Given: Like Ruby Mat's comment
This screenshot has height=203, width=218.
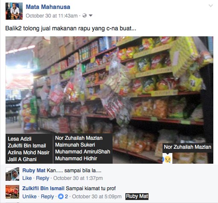Looking at the screenshot, I should pos(27,178).
